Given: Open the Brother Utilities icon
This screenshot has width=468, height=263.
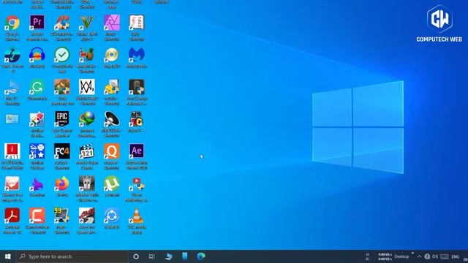Looking at the screenshot, I should point(37,151).
